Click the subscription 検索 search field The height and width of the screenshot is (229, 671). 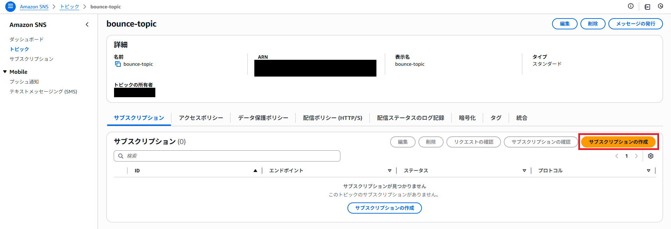(231, 156)
